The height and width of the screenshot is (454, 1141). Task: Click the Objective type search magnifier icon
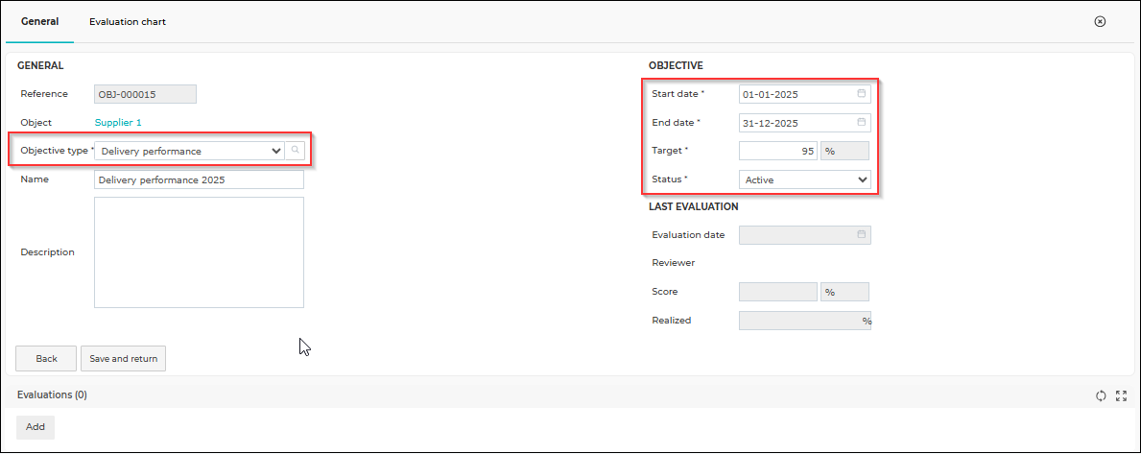click(x=295, y=151)
